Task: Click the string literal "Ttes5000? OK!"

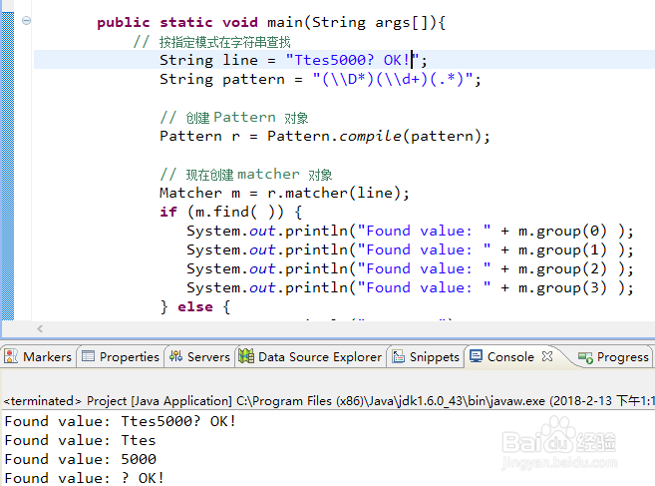Action: click(x=353, y=60)
